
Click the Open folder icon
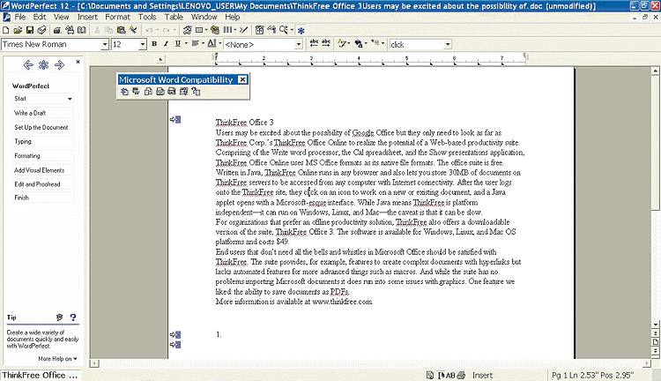tap(18, 30)
